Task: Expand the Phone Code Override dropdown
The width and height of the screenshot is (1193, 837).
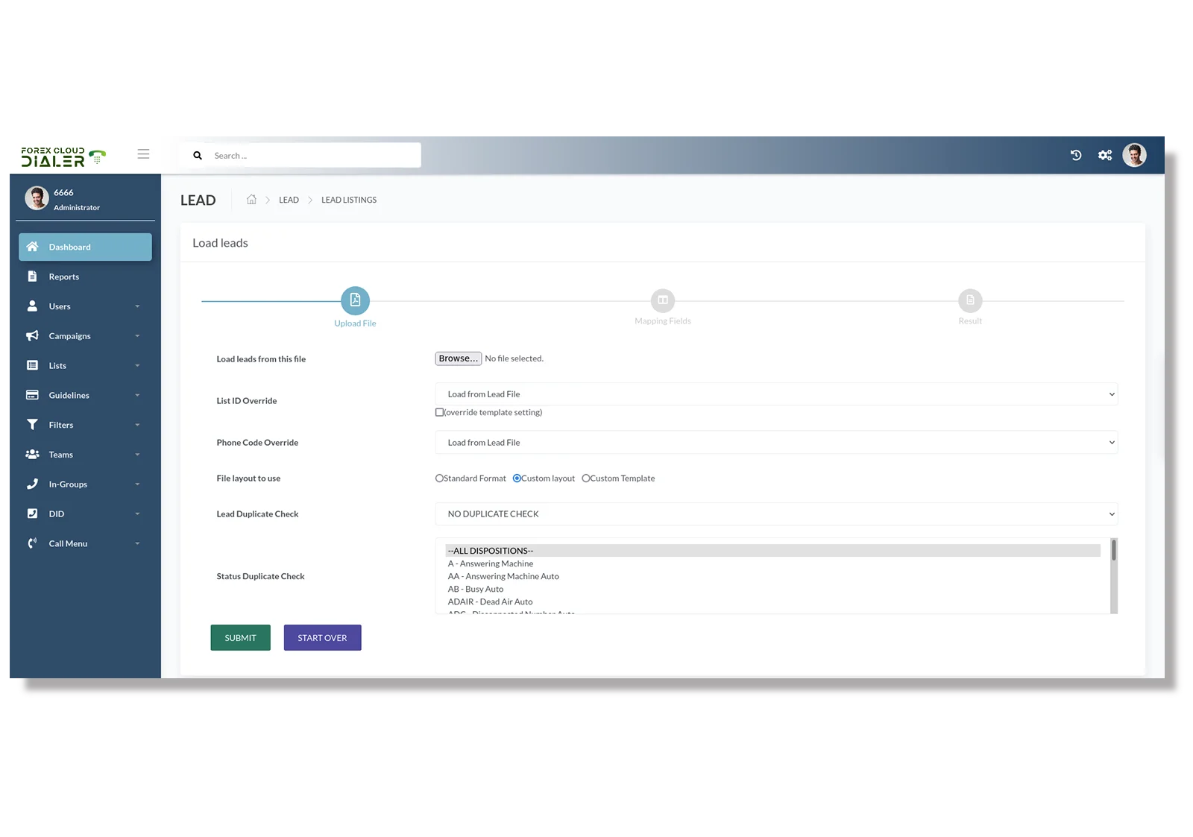Action: [x=775, y=442]
